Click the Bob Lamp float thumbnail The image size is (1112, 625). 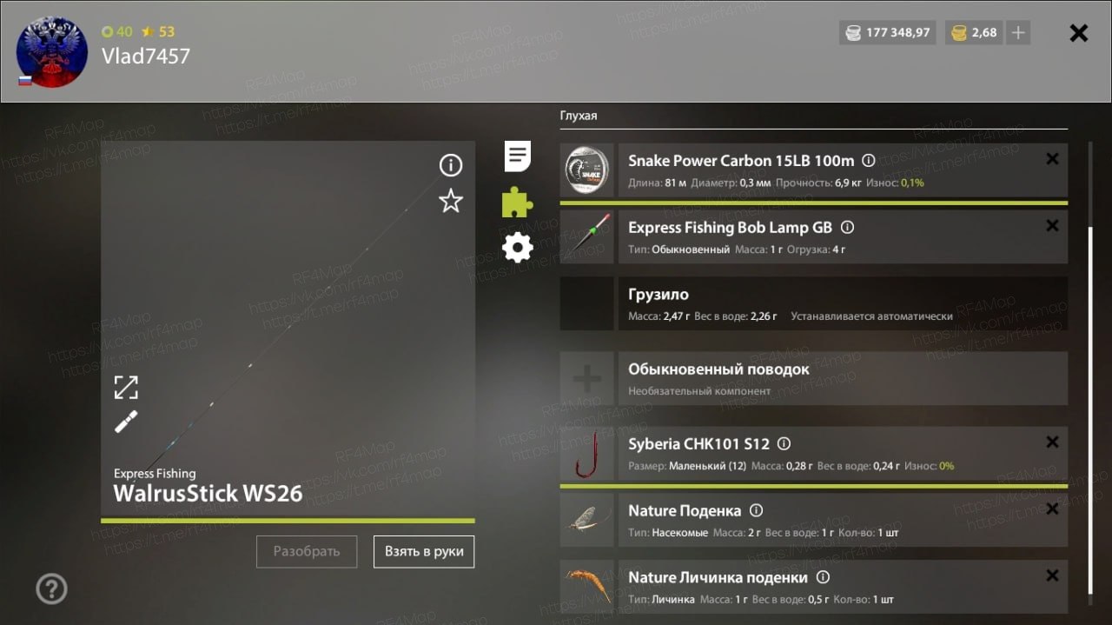(587, 236)
